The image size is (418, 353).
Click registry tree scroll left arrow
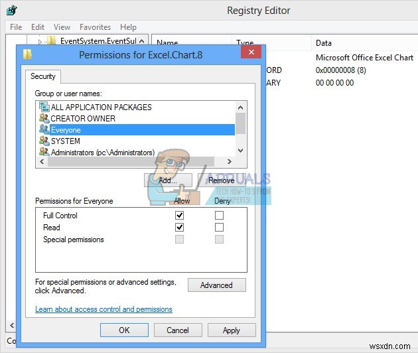pos(12,325)
